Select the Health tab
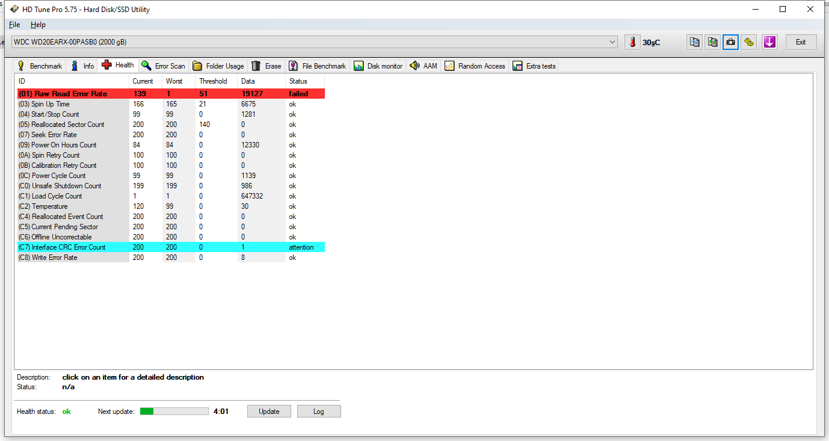The width and height of the screenshot is (829, 441). pyautogui.click(x=118, y=65)
